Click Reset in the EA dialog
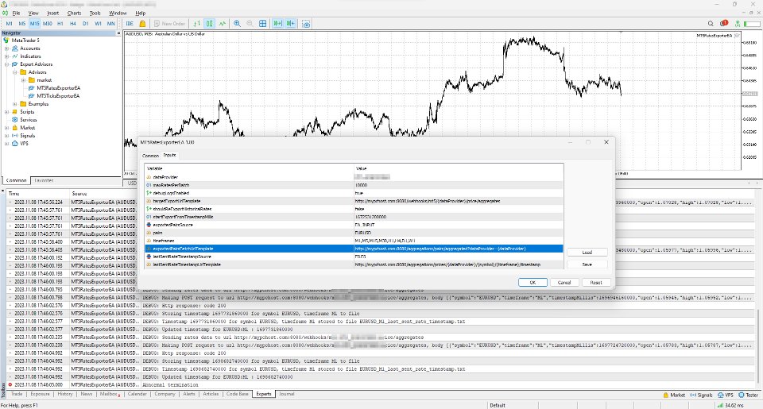Screen dimensions: 763x409 point(596,283)
